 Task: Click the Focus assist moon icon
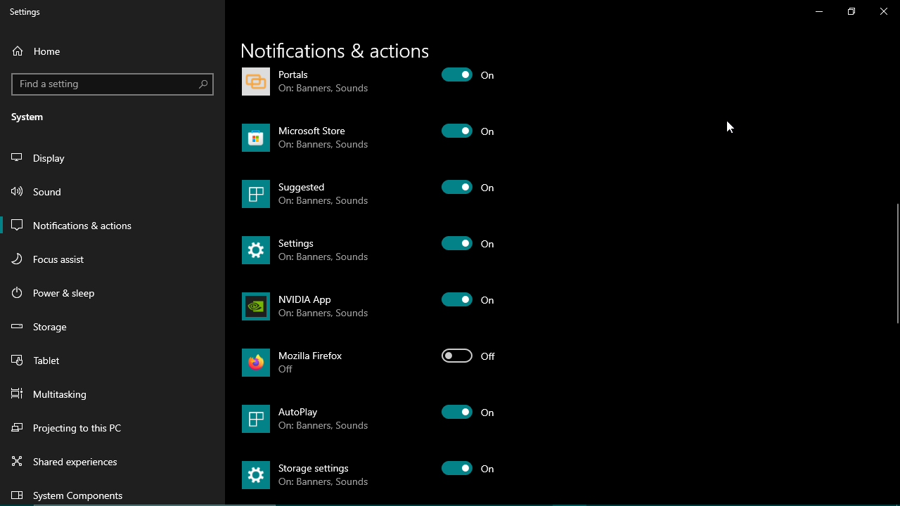18,259
